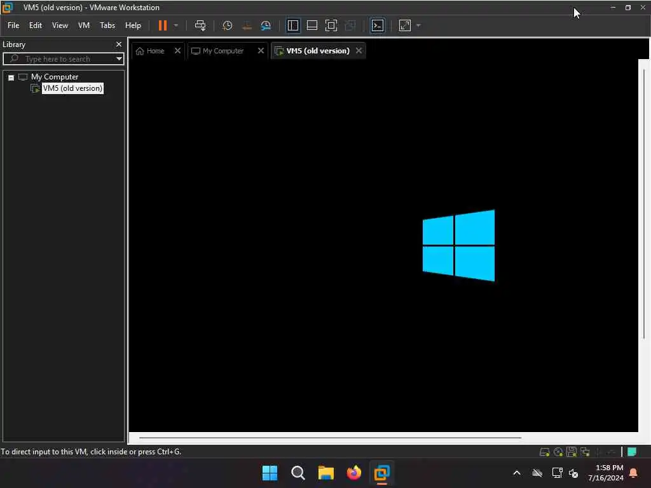
Task: Open the Library search dropdown arrow
Action: pyautogui.click(x=119, y=59)
